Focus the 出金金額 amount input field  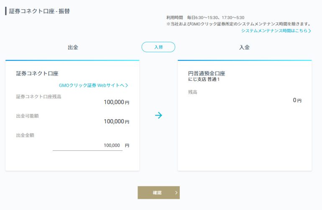[87, 145]
